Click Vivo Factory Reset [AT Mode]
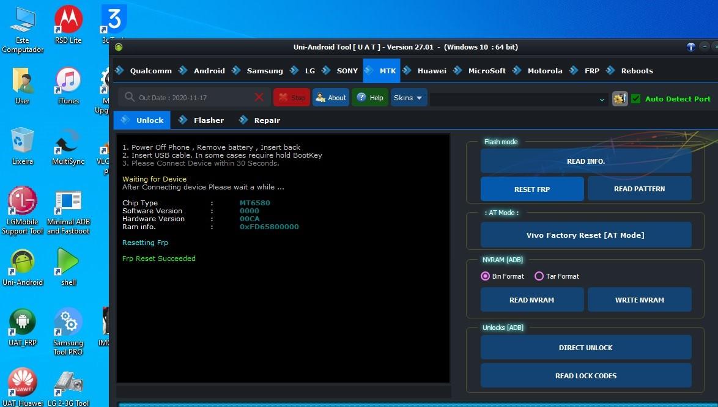This screenshot has height=407, width=718. tap(586, 235)
